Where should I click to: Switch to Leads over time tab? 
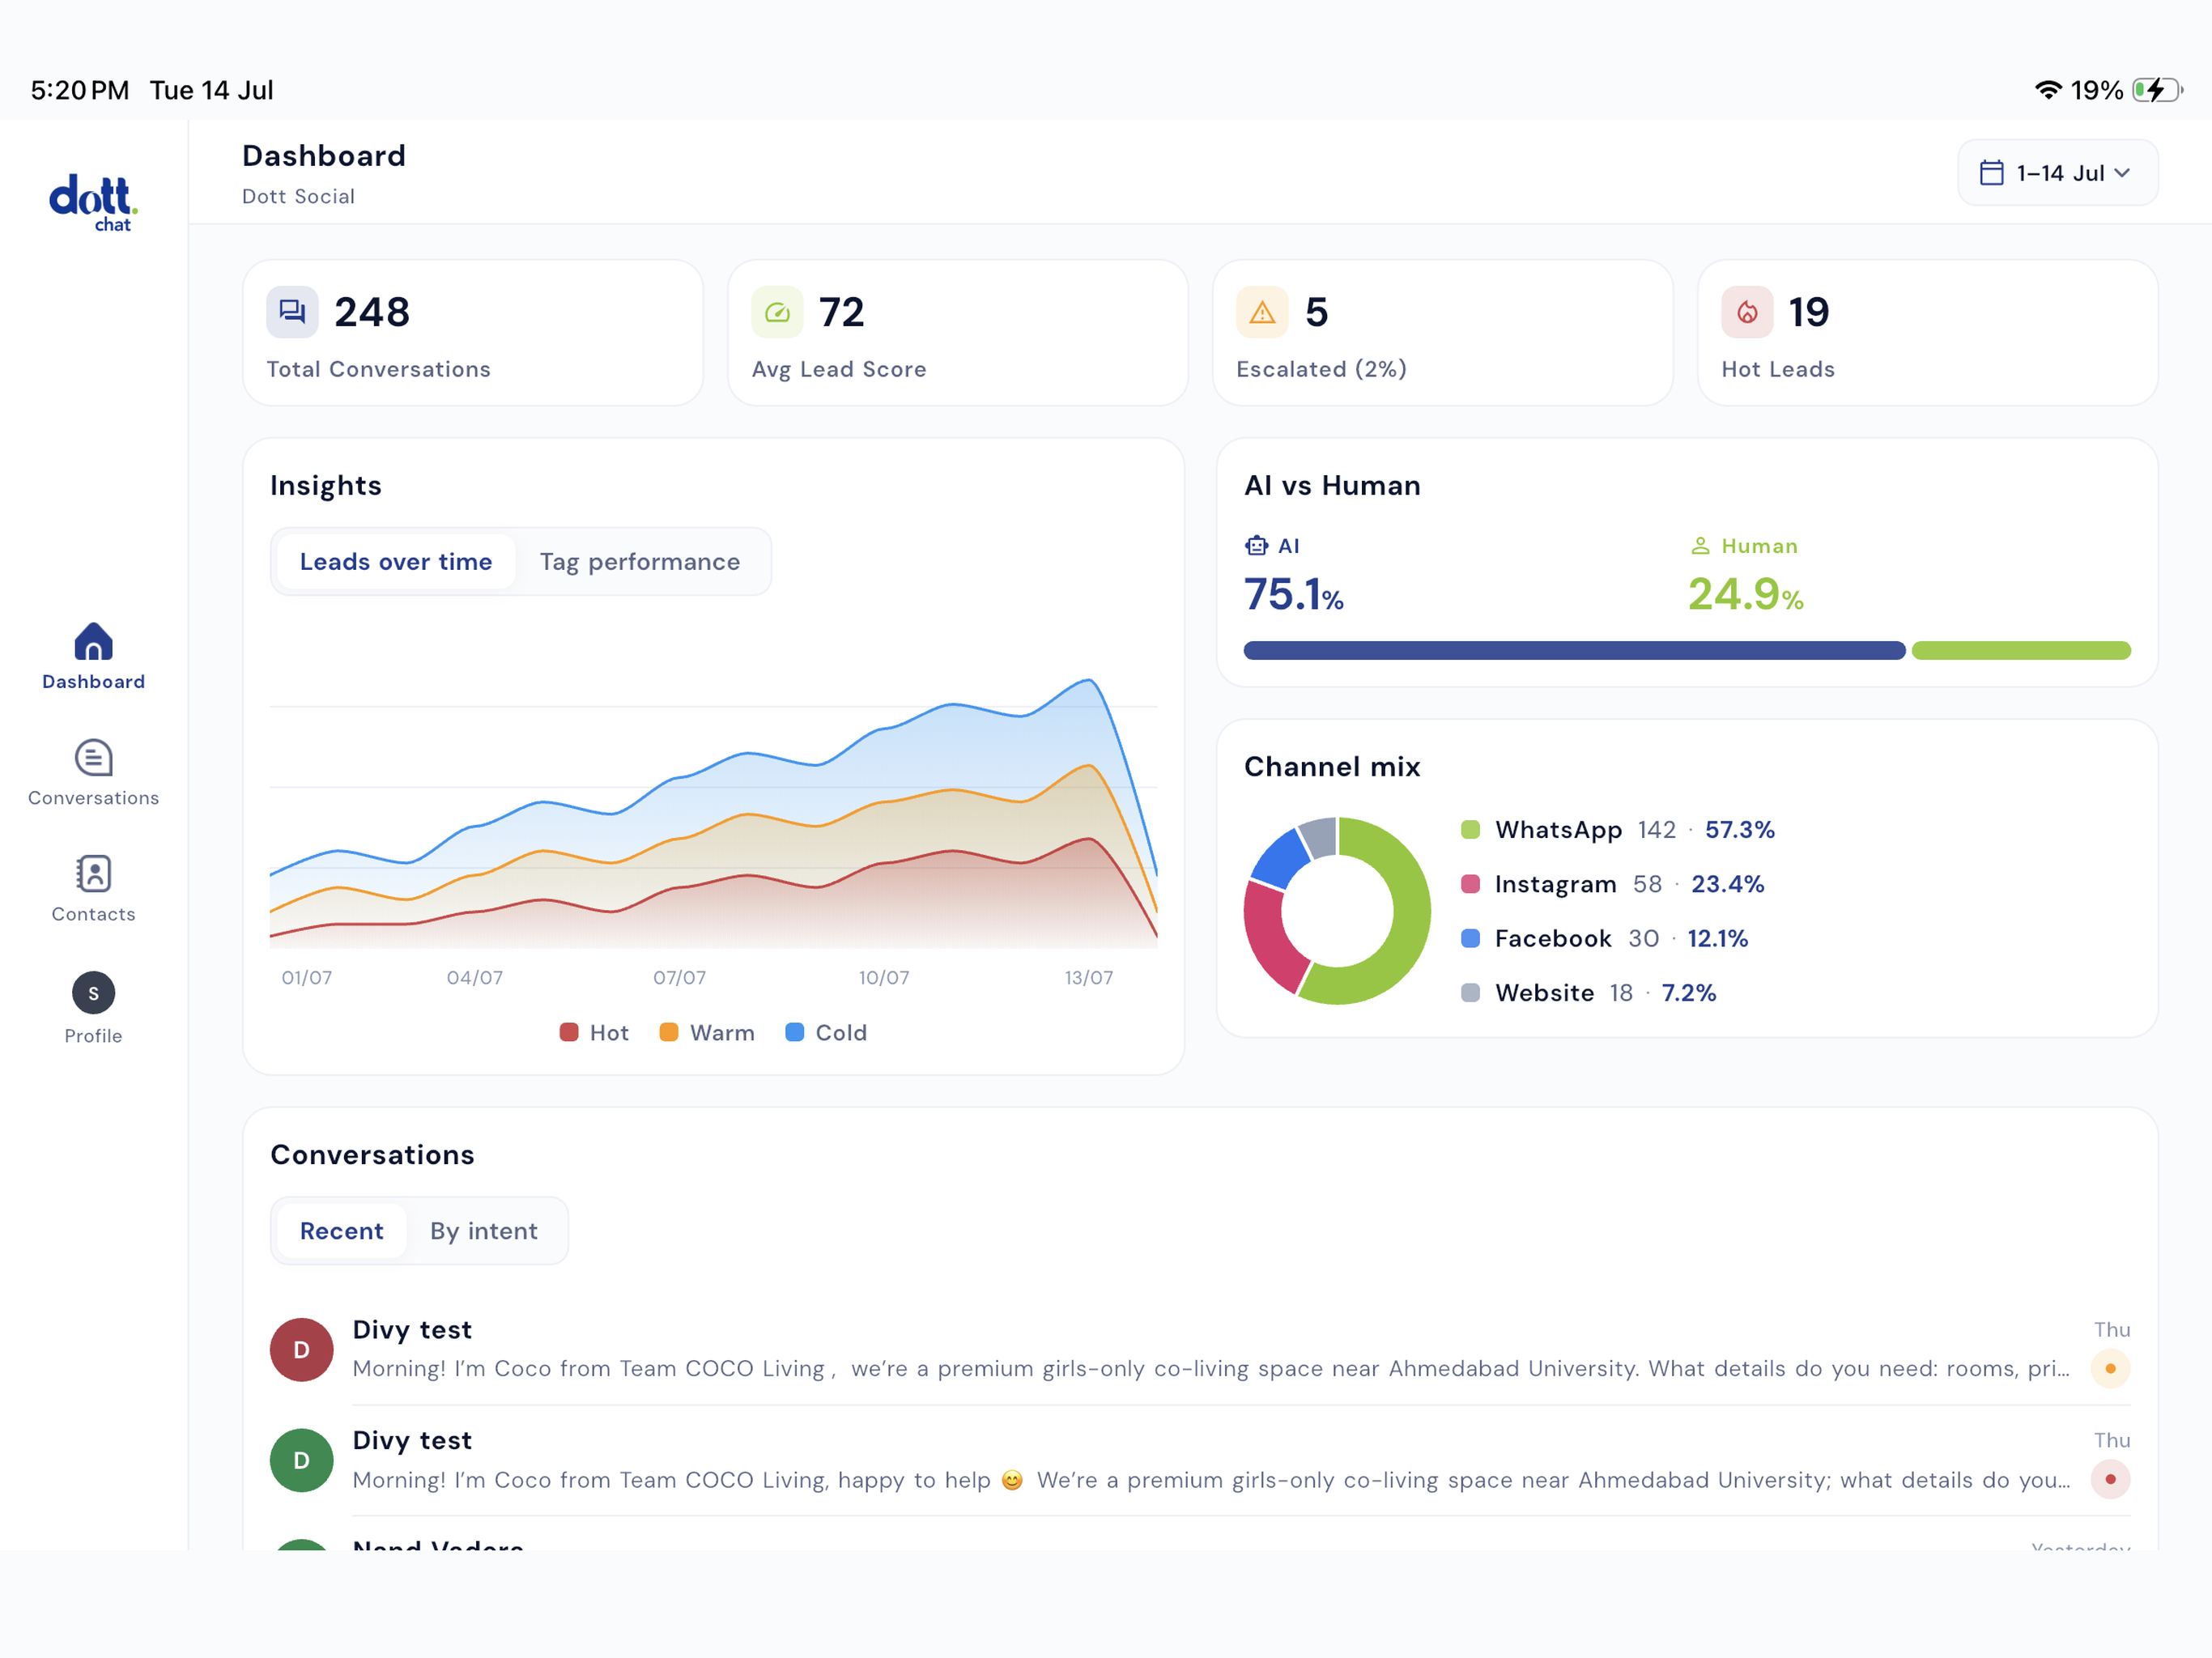(x=396, y=562)
